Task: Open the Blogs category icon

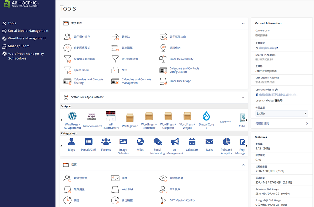Action: (72, 142)
